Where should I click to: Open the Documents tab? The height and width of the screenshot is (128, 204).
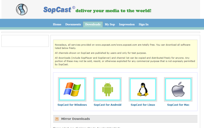[x=73, y=24]
